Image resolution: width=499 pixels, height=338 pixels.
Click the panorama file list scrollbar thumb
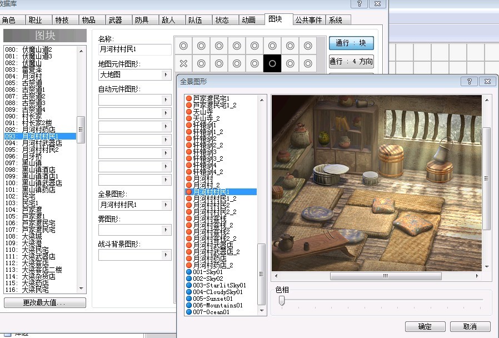coord(261,274)
